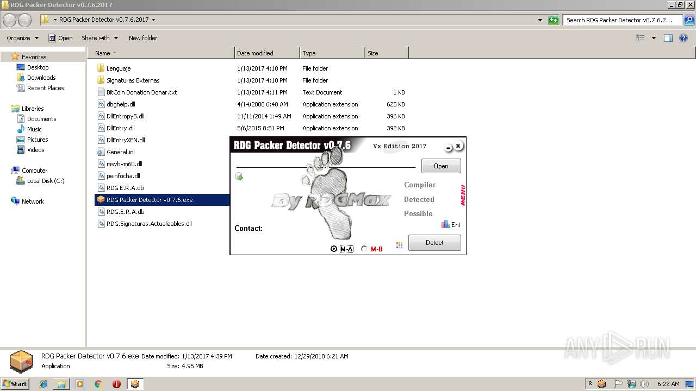Click the Lenguaje folder icon
The image size is (696, 391).
[101, 68]
